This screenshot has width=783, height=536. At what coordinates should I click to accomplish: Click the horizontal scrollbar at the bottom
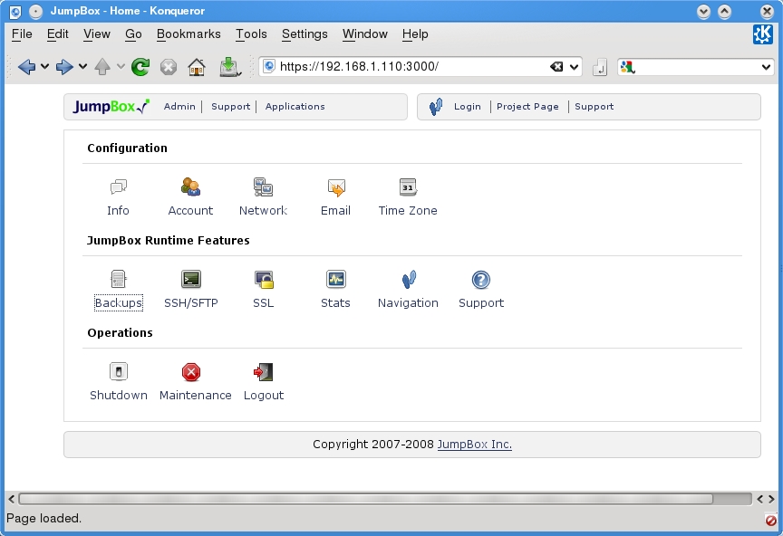point(385,499)
